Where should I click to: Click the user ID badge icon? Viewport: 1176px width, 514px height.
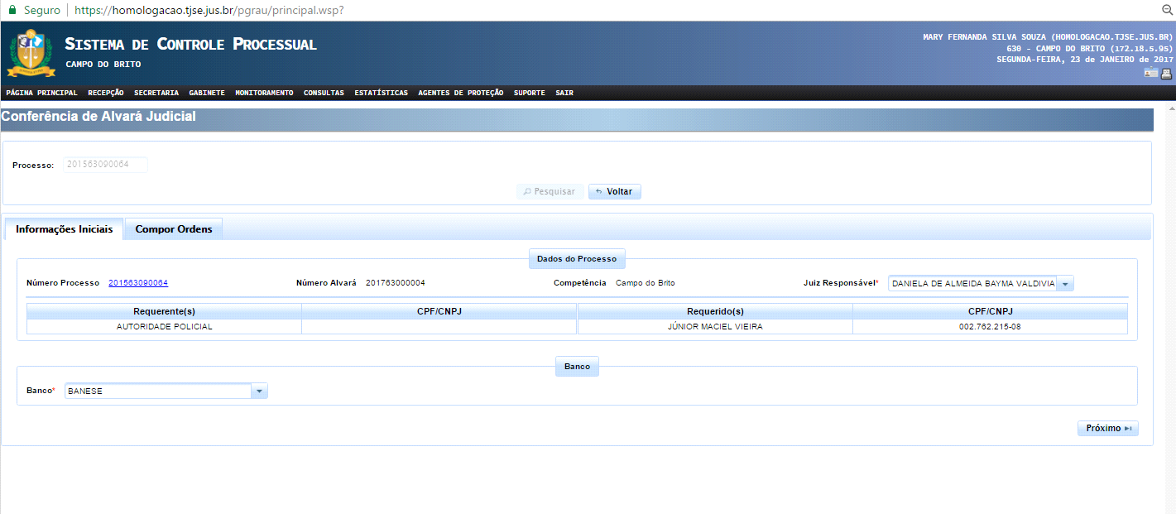[x=1150, y=73]
